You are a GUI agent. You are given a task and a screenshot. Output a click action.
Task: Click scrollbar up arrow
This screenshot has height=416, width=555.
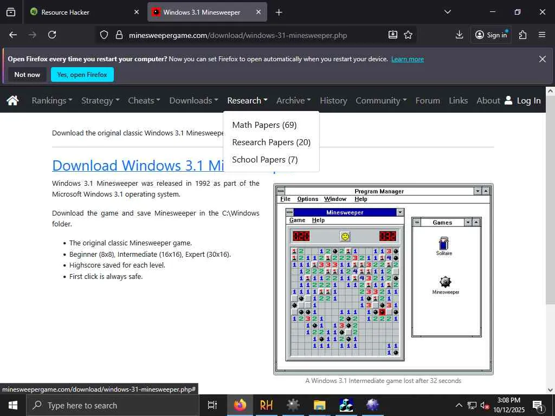click(551, 91)
